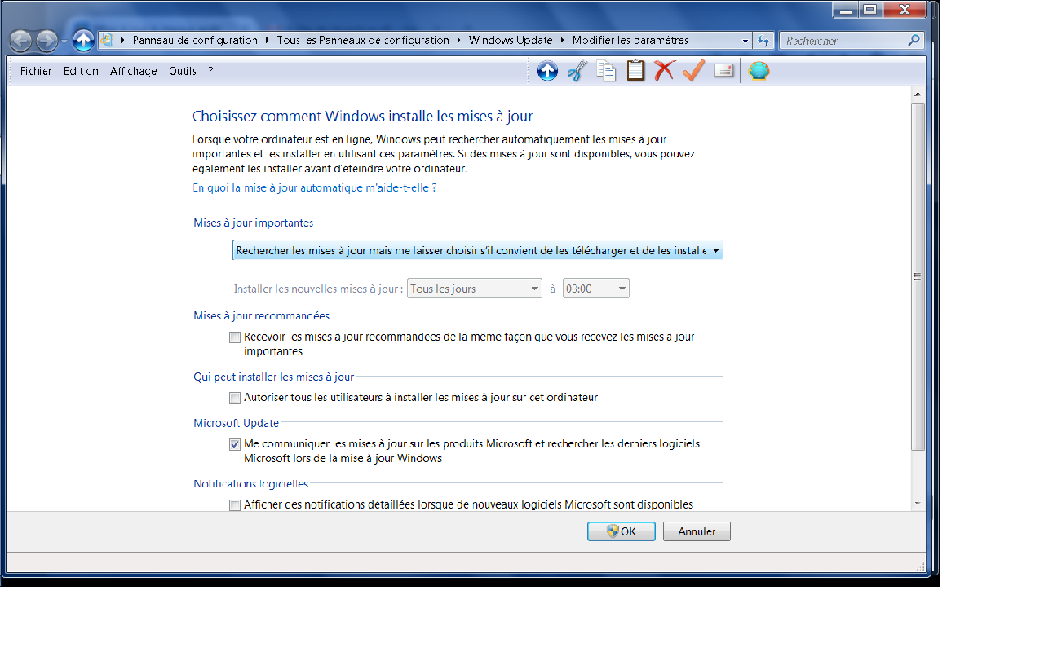1044x652 pixels.
Task: Open the Affichage menu
Action: coord(134,71)
